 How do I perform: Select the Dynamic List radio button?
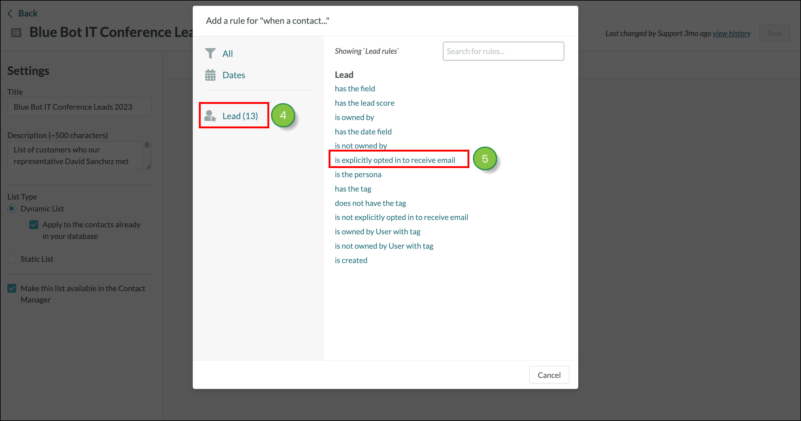pyautogui.click(x=12, y=209)
